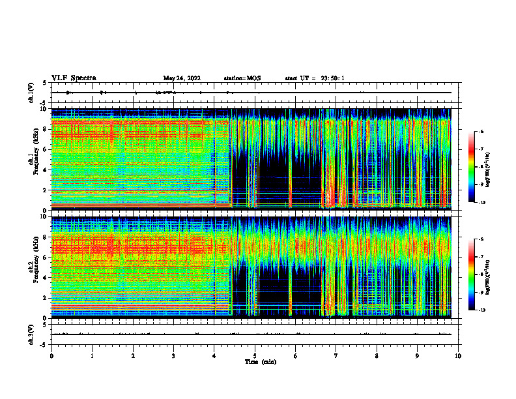Click the ch.3 voltage waveform trace
The height and width of the screenshot is (399, 516).
tap(251, 334)
